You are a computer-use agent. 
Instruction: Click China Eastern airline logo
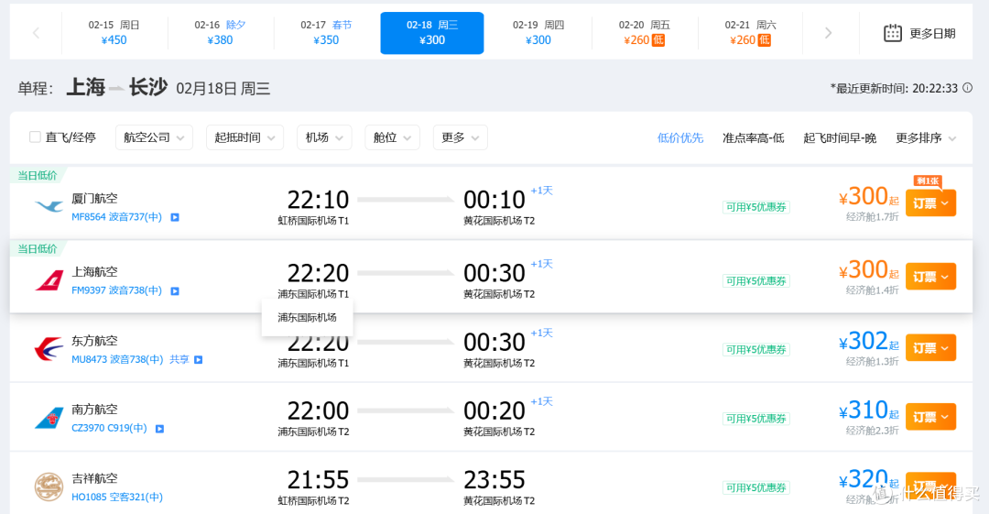point(49,348)
